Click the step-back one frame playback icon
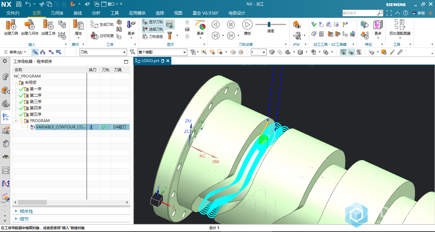The width and height of the screenshot is (435, 232). (216, 25)
